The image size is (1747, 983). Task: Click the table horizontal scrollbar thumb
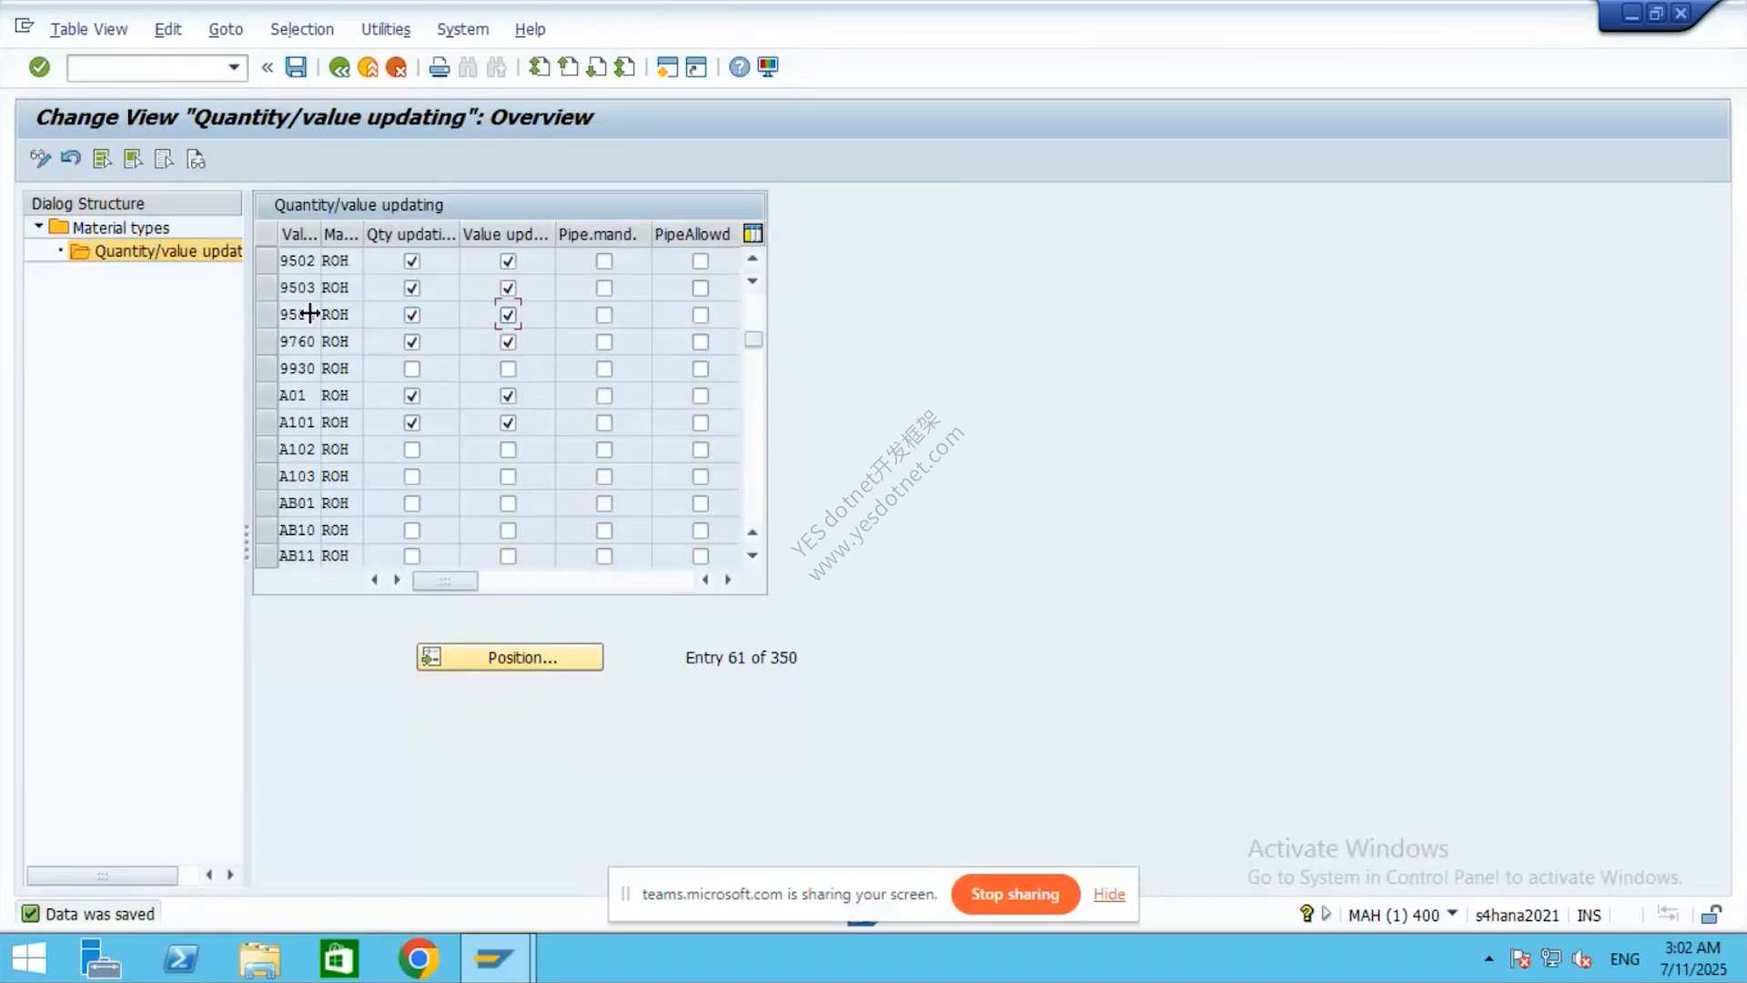tap(445, 581)
